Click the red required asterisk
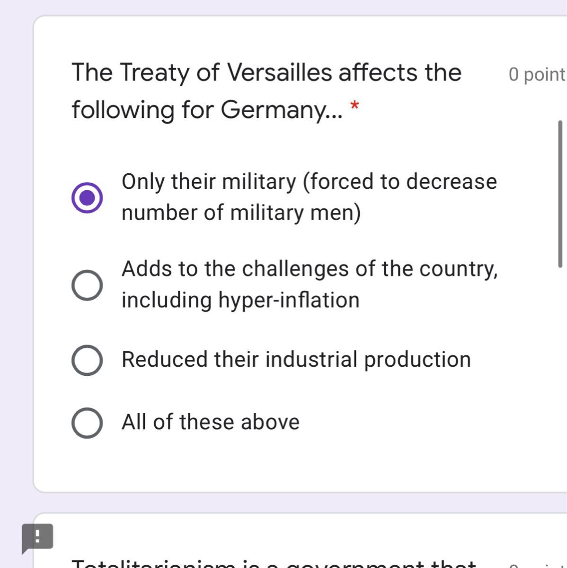 [354, 106]
